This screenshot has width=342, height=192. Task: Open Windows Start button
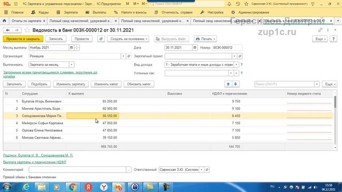6,187
